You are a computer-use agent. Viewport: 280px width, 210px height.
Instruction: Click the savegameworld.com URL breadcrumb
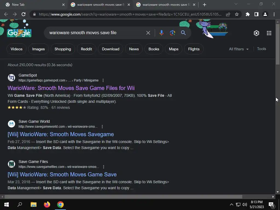click(x=58, y=127)
